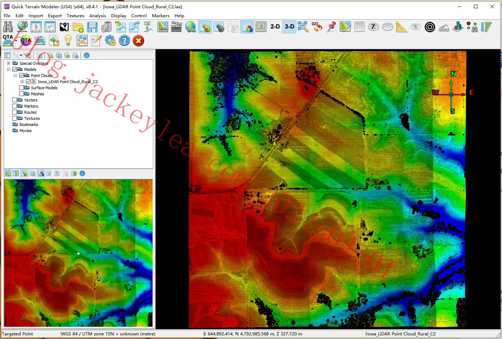Click the red X close button in toolbar
The image size is (502, 339).
tap(138, 40)
